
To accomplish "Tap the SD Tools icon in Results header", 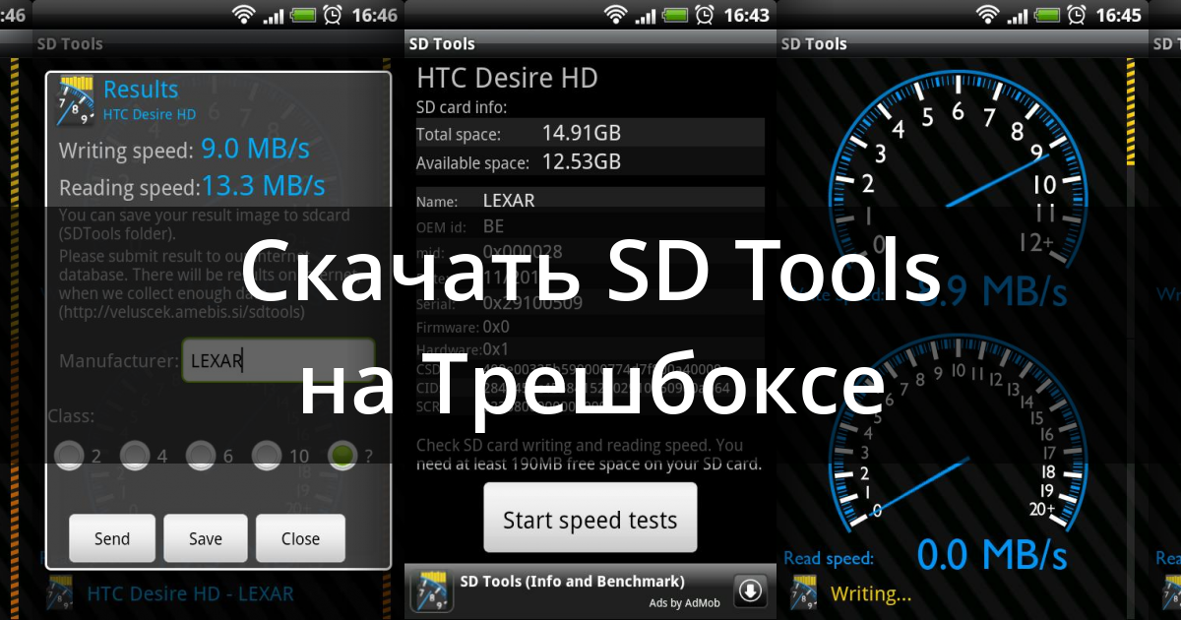I will click(x=76, y=100).
